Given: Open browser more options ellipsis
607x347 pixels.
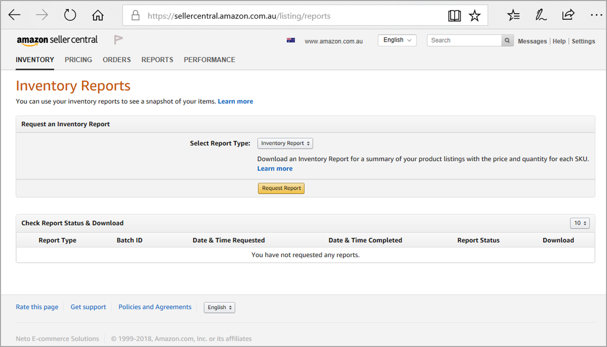Looking at the screenshot, I should pos(596,16).
